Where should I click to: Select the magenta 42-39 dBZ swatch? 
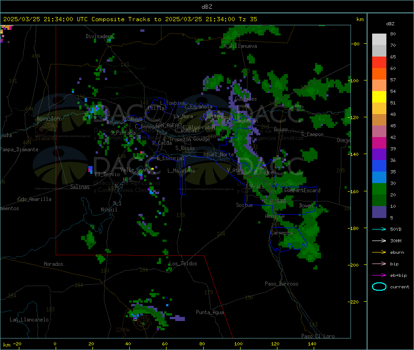coord(379,143)
